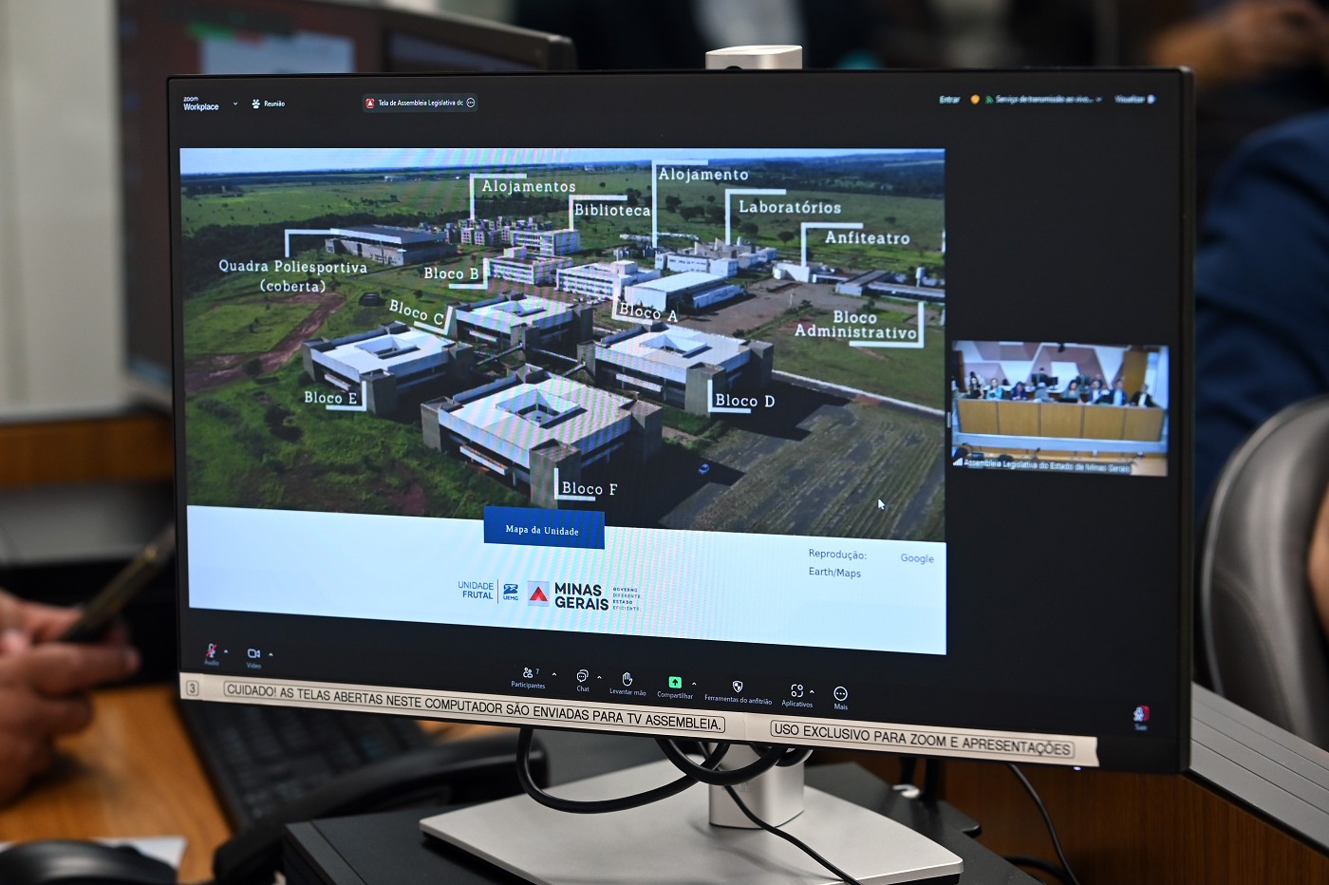Click the singular Alojamento label on the map
The width and height of the screenshot is (1329, 885).
pos(703,174)
